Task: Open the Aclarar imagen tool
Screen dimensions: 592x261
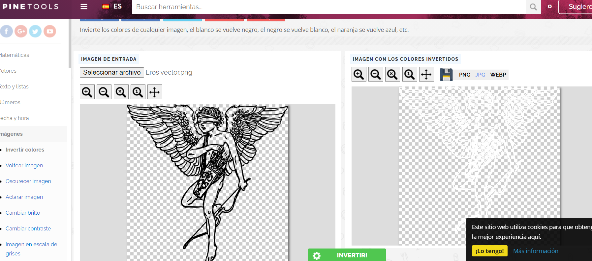Action: tap(24, 197)
